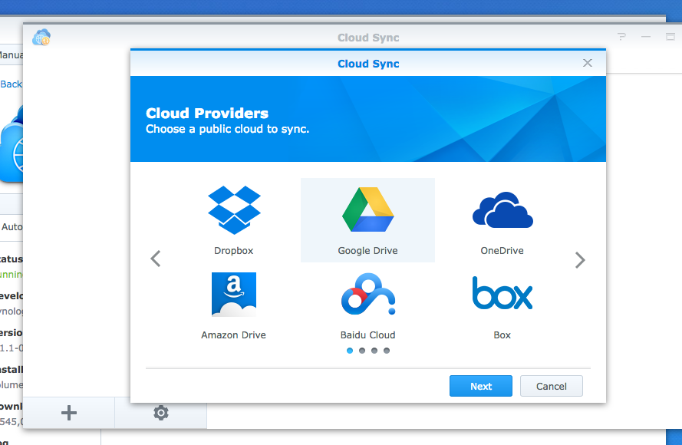Show next providers with right chevron
Viewport: 682px width, 445px height.
pos(580,260)
